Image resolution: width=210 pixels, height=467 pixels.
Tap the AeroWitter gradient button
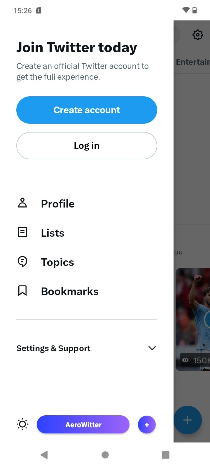click(83, 425)
